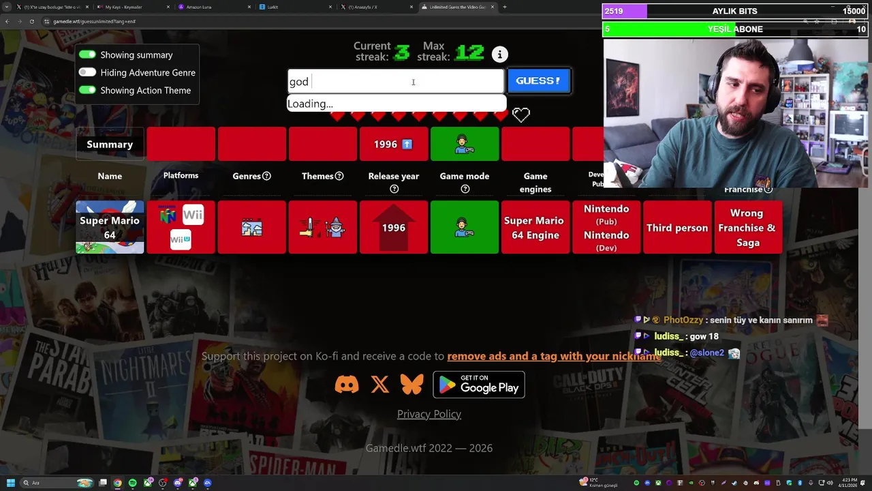Open the weather widget showing 12°C
The height and width of the screenshot is (491, 872).
pos(597,482)
